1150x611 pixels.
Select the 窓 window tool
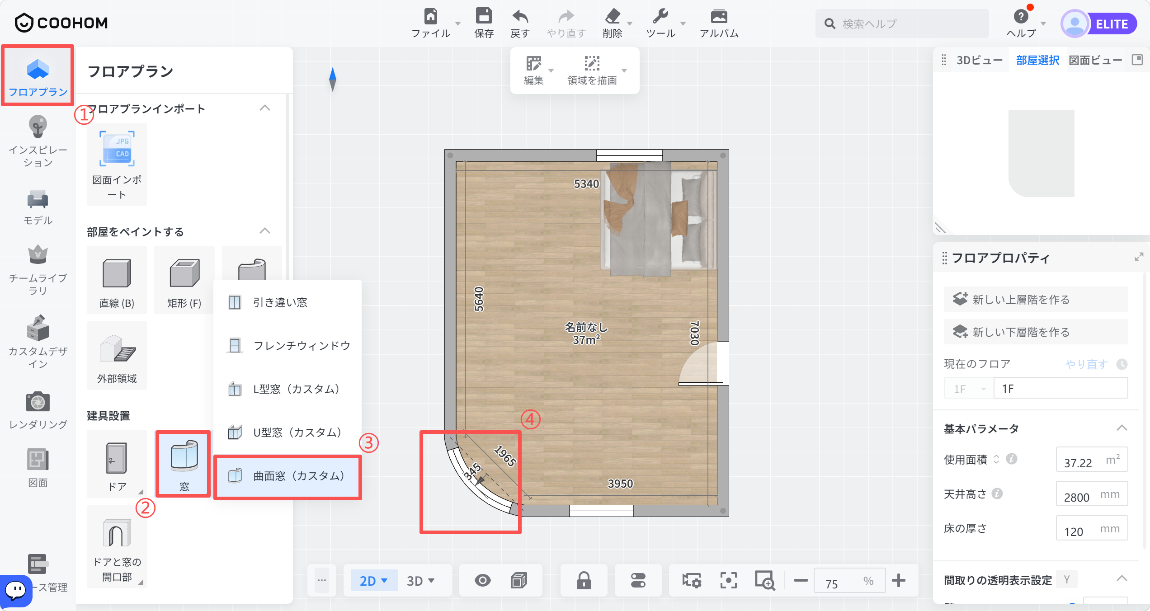[184, 464]
